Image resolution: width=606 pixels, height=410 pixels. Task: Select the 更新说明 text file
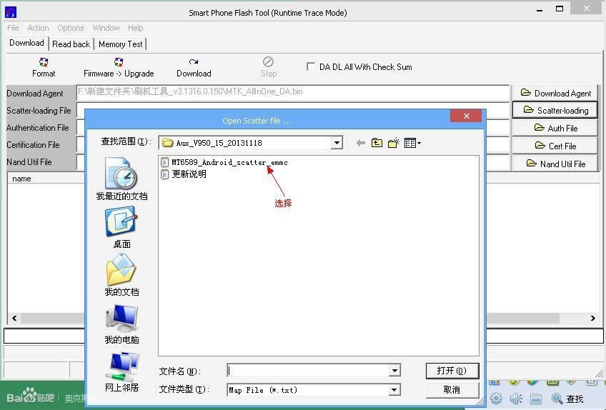click(x=183, y=174)
